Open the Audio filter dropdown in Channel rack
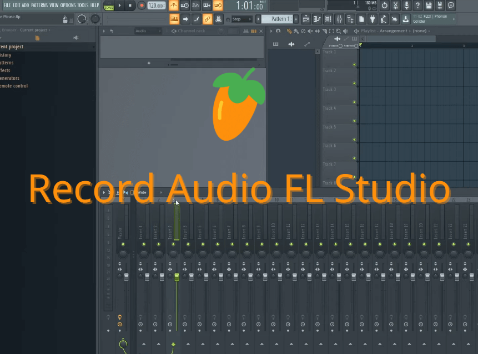478x354 pixels. pos(148,31)
